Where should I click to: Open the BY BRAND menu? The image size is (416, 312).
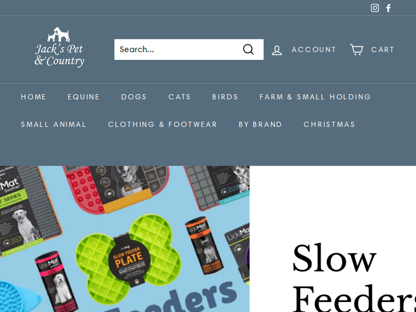pyautogui.click(x=260, y=124)
